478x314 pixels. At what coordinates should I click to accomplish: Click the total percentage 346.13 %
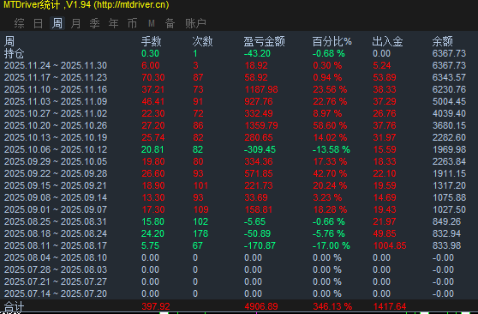point(332,306)
